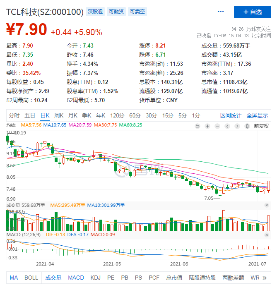The width and height of the screenshot is (277, 285).
Task: Switch to the 周K weekly chart tab
Action: click(59, 115)
